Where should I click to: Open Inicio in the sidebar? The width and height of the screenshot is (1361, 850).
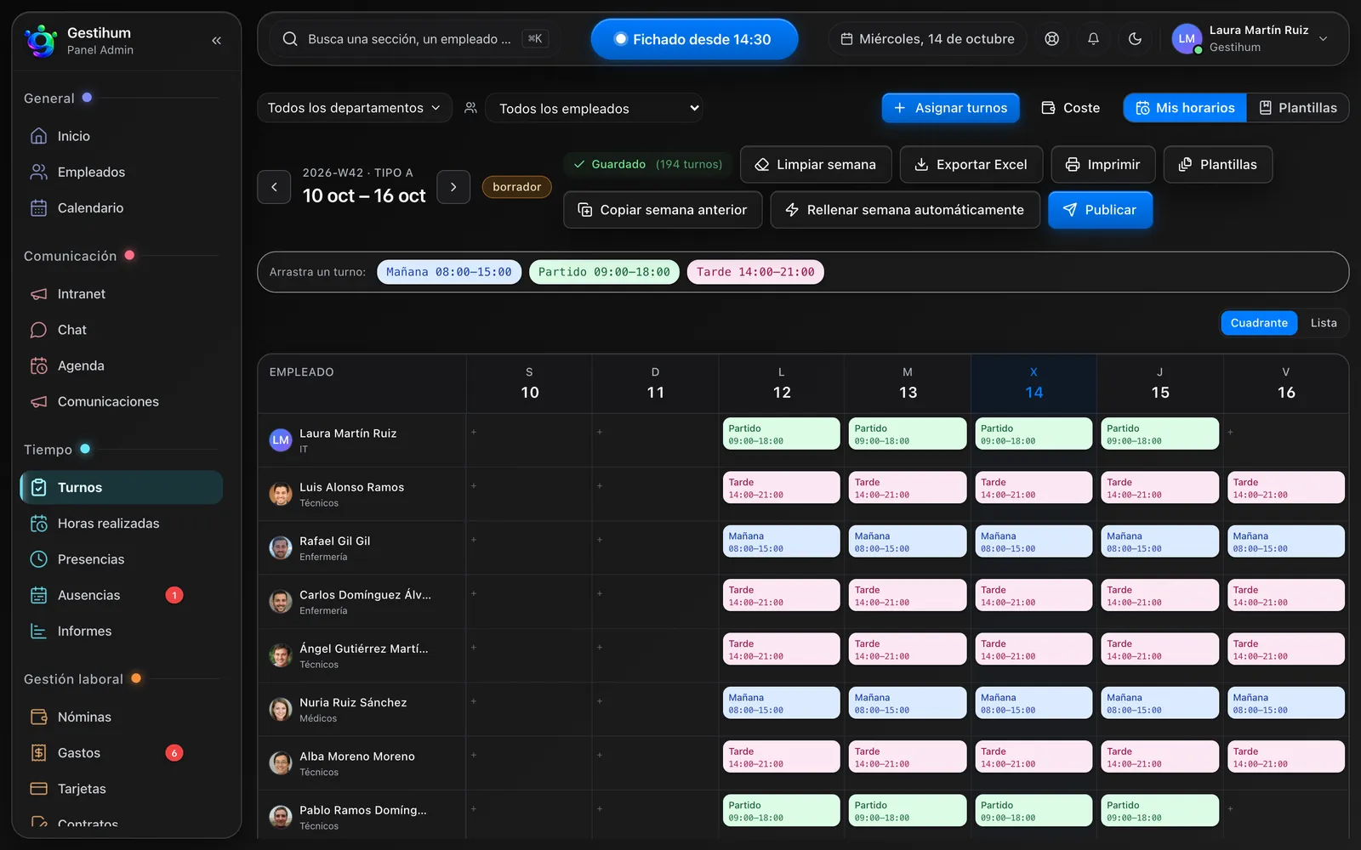click(x=121, y=136)
